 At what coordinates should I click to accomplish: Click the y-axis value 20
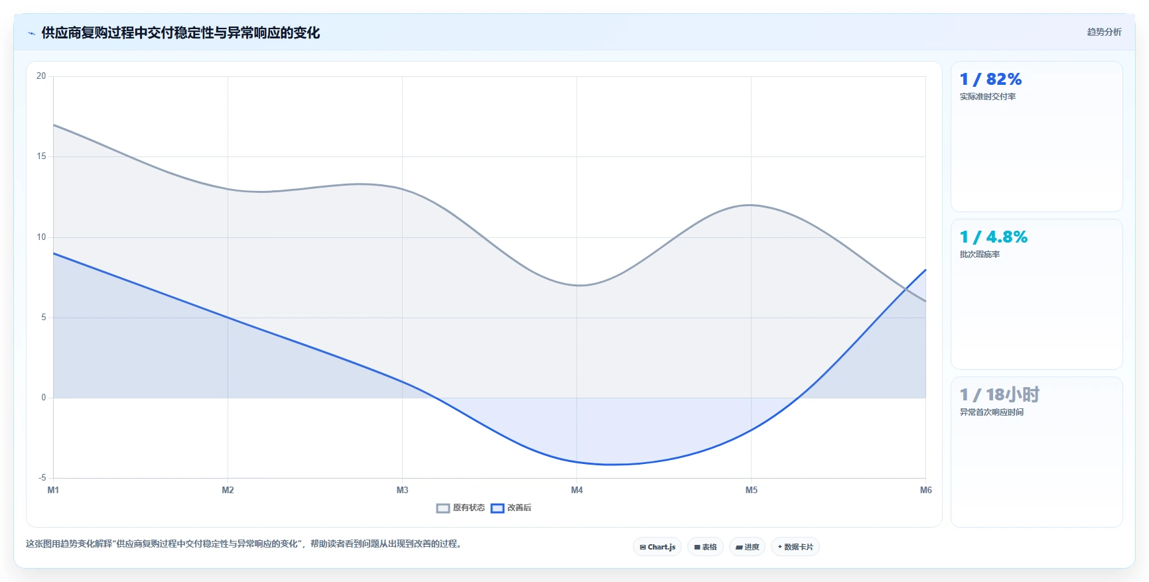(41, 76)
